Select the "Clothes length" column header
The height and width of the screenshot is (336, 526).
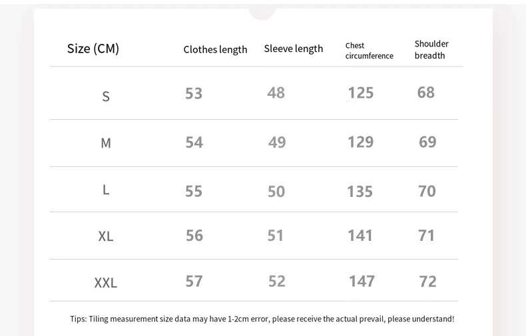pyautogui.click(x=215, y=50)
